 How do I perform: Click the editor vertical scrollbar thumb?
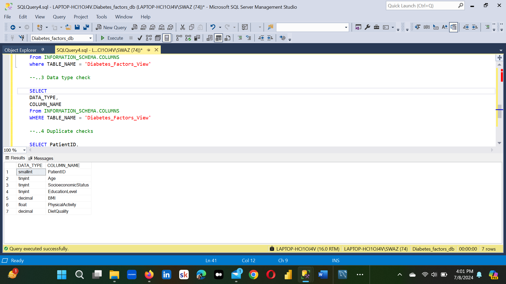[x=499, y=111]
